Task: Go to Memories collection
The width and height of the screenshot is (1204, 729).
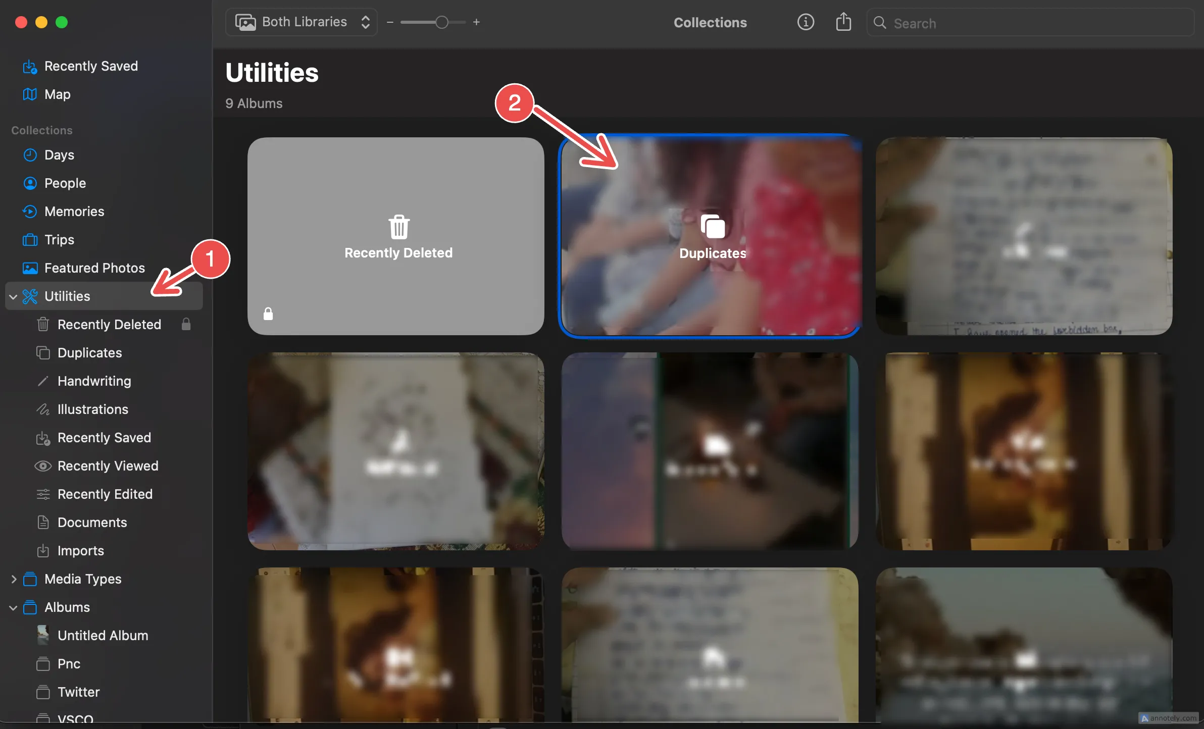Action: [x=74, y=212]
